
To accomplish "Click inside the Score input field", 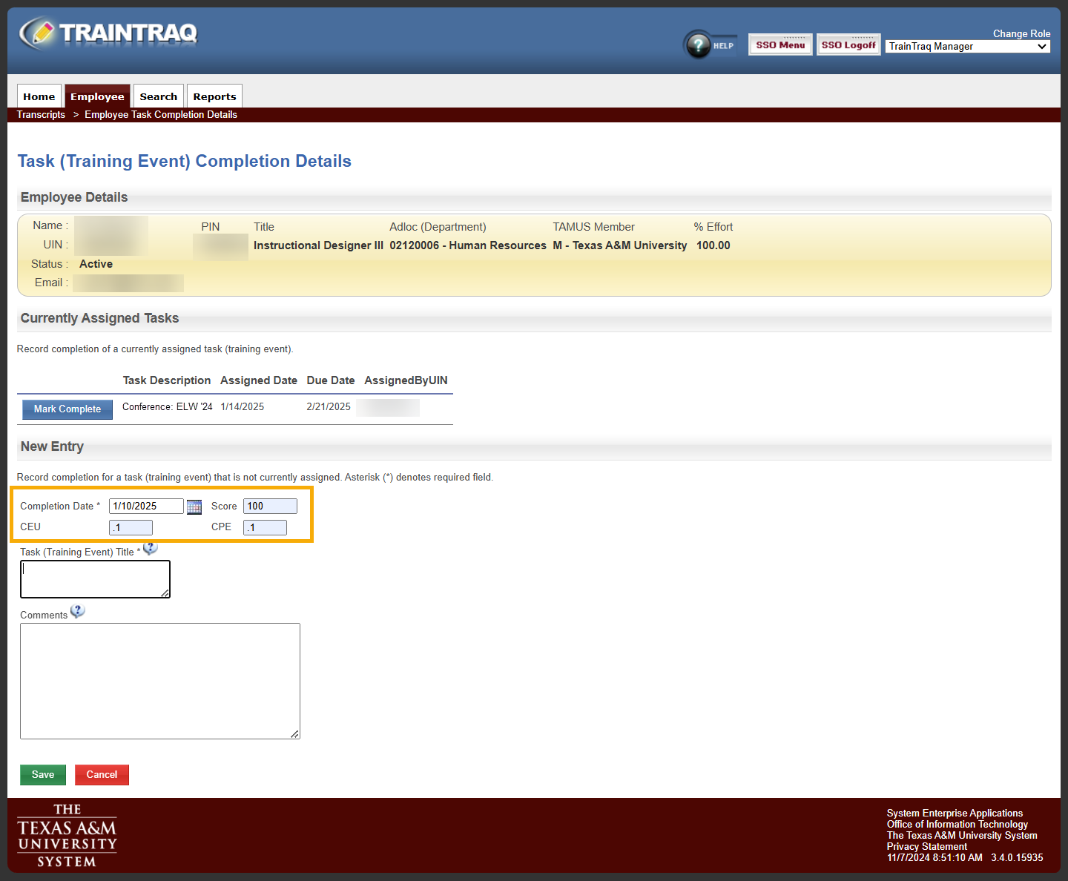I will point(269,506).
